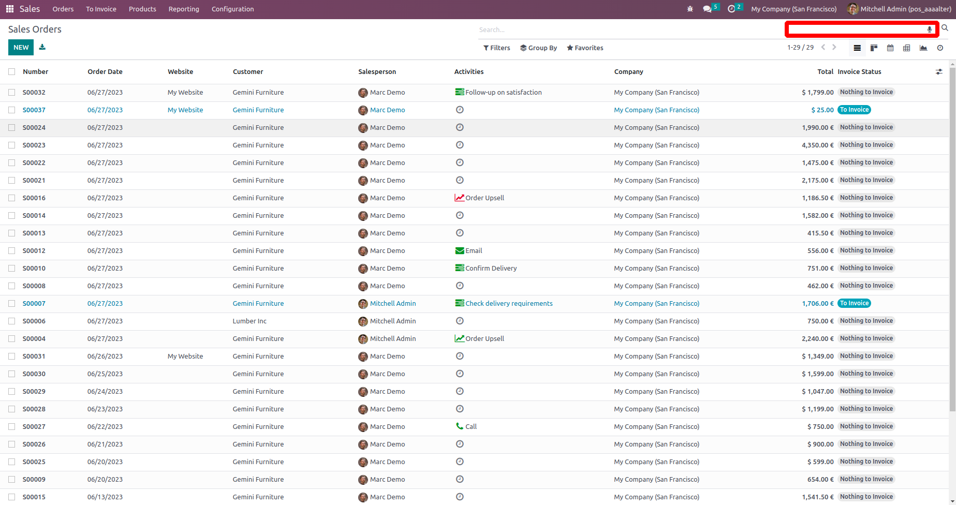Click the 1-29 / 29 pager counter
The height and width of the screenshot is (505, 956).
pos(800,47)
